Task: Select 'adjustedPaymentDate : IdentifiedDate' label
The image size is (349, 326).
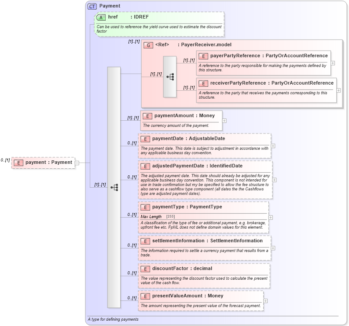Action: [197, 166]
